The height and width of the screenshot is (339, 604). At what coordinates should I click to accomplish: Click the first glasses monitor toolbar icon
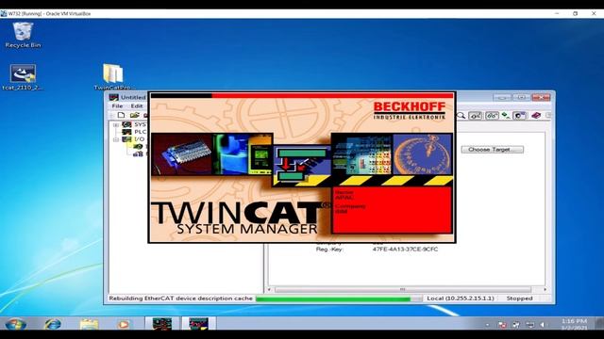pyautogui.click(x=476, y=115)
